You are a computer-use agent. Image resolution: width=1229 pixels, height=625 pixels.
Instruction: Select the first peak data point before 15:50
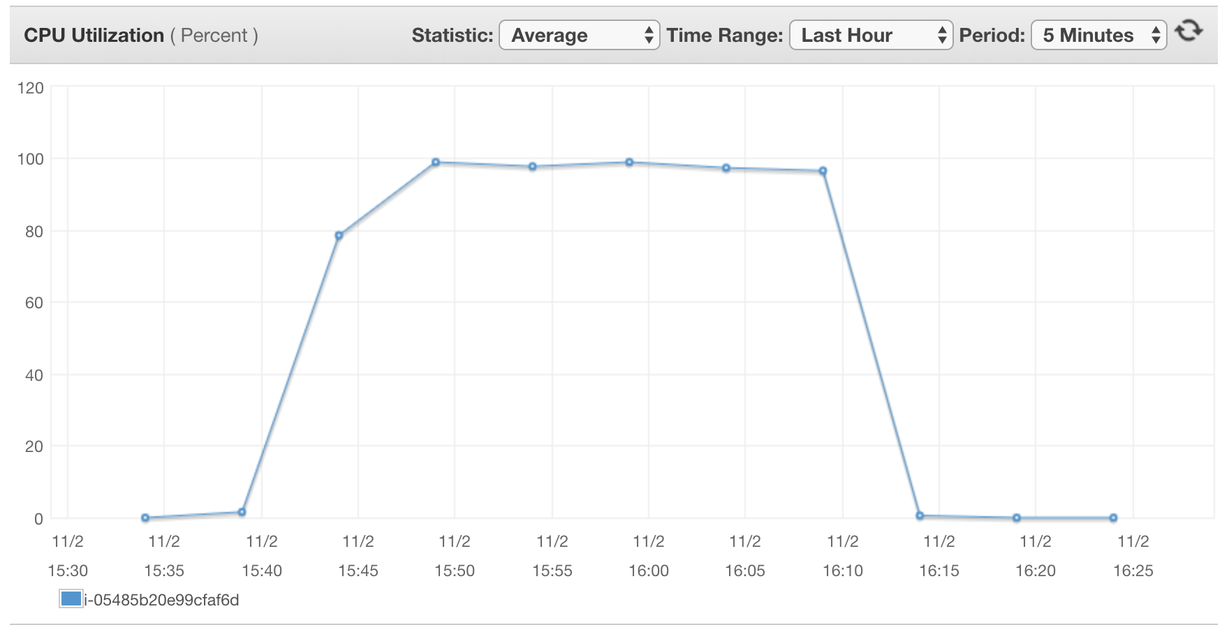click(436, 163)
